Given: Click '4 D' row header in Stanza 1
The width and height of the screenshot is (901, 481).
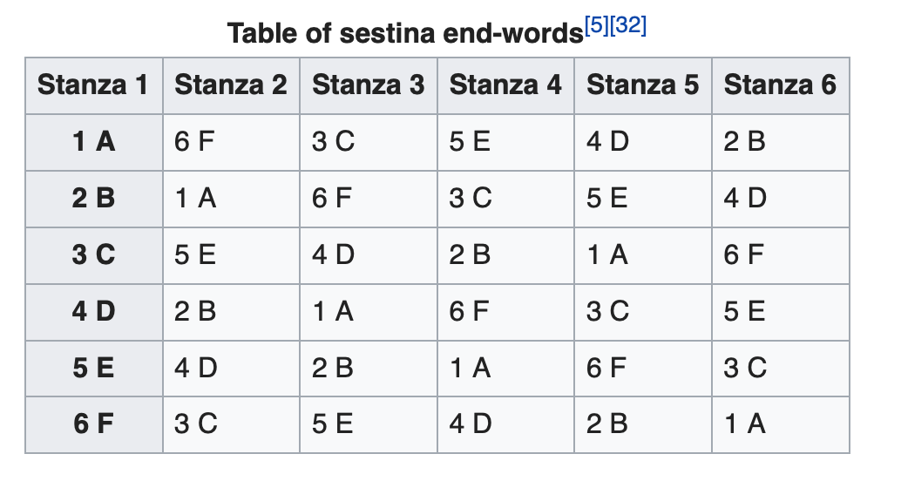Looking at the screenshot, I should 93,311.
